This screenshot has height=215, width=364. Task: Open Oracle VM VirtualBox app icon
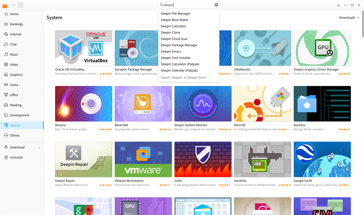pos(84,48)
